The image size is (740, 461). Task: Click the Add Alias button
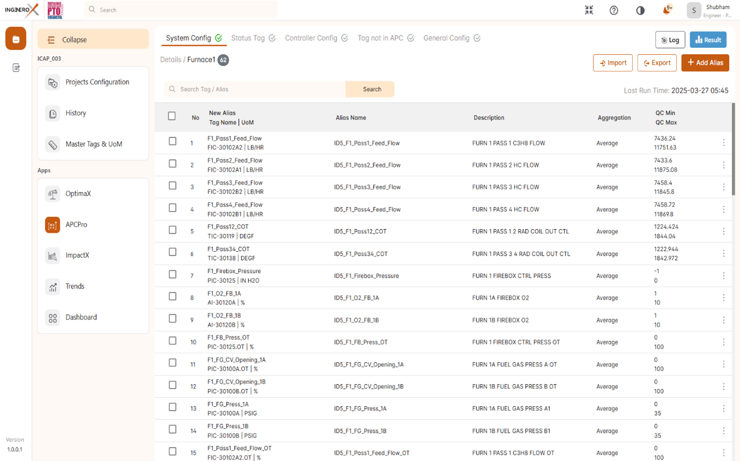point(705,63)
